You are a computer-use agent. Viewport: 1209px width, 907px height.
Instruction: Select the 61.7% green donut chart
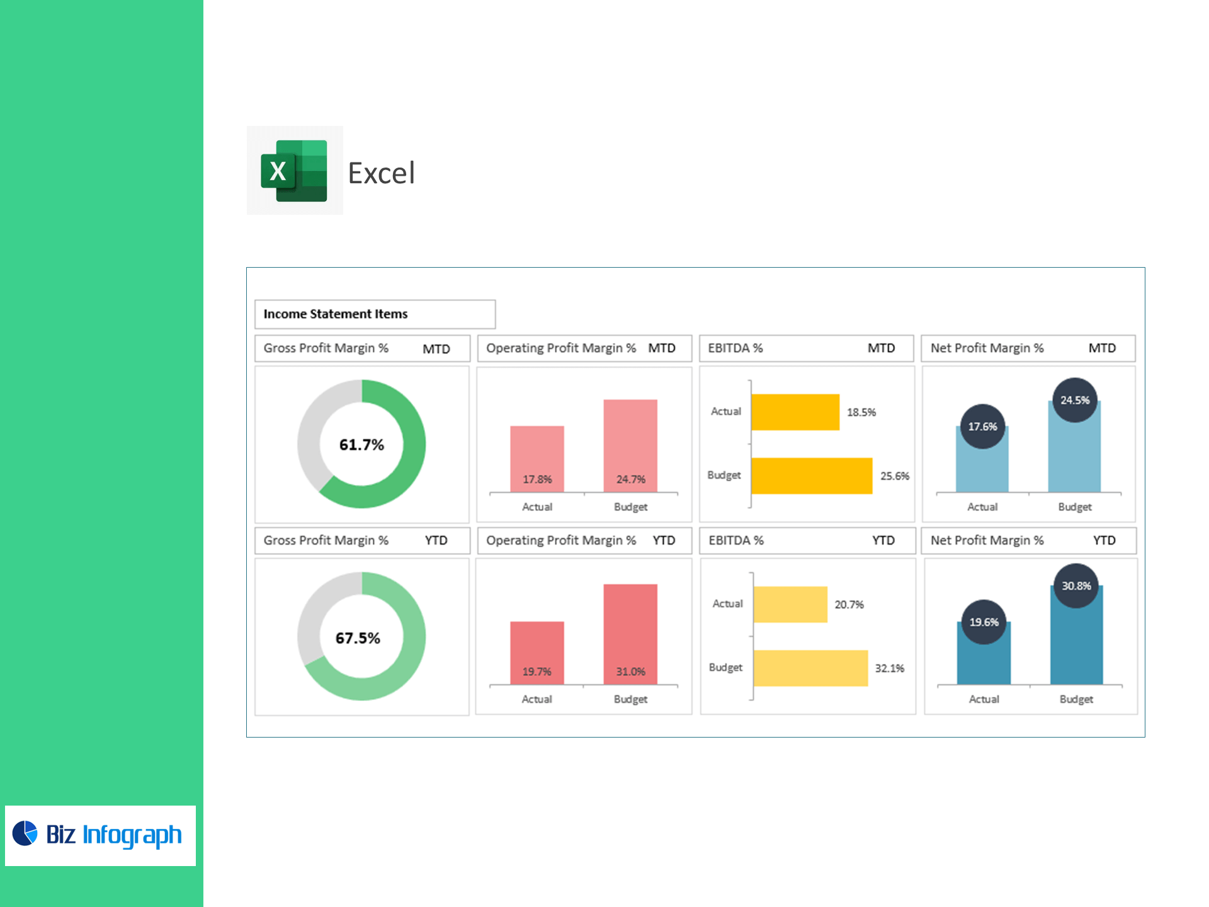(414, 444)
